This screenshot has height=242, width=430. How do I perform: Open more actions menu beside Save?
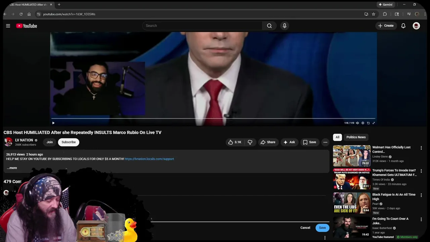tap(325, 142)
